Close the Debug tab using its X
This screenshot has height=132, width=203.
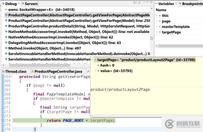[19, 3]
